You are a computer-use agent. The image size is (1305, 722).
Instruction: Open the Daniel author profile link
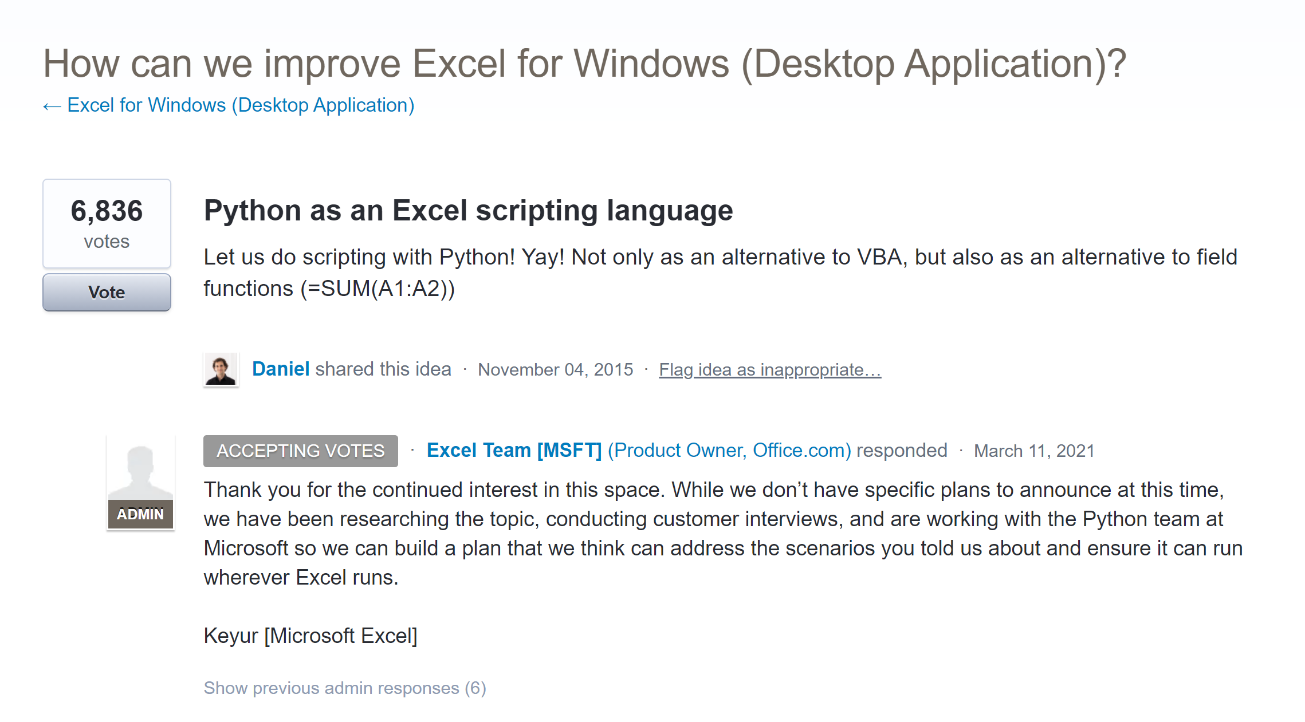[x=281, y=369]
